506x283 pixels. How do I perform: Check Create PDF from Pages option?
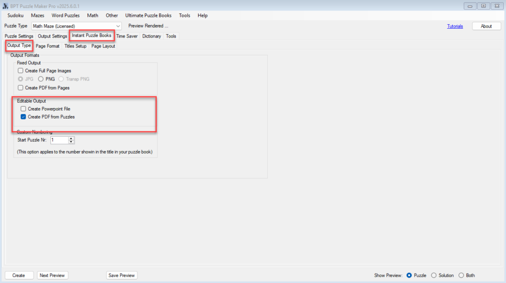21,88
